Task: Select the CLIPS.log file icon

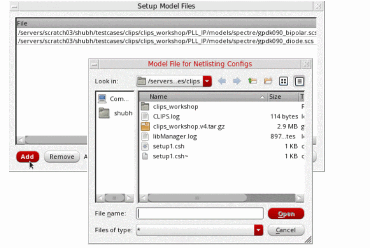Action: [x=145, y=116]
